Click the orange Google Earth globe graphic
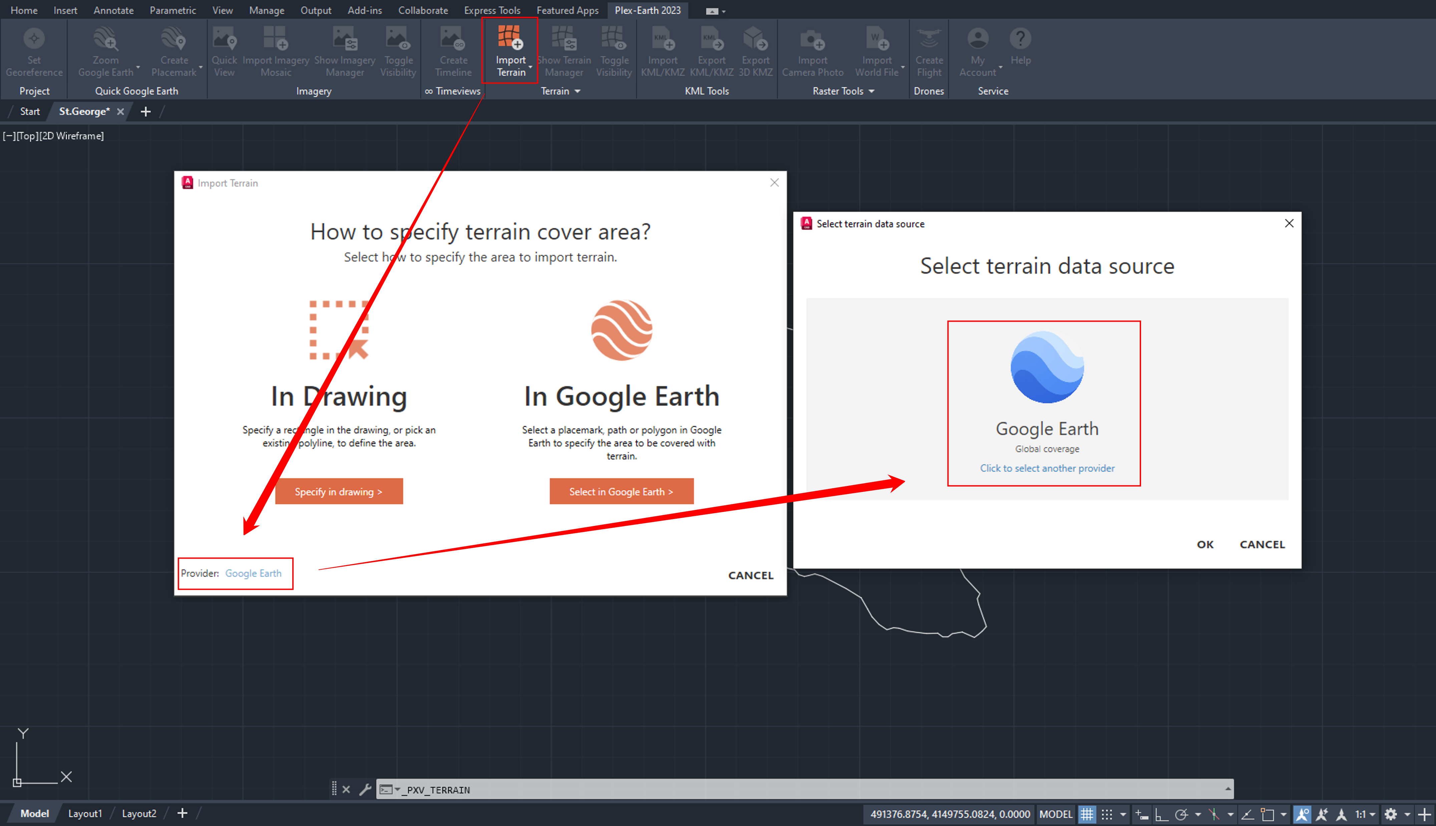Image resolution: width=1436 pixels, height=826 pixels. [x=622, y=330]
